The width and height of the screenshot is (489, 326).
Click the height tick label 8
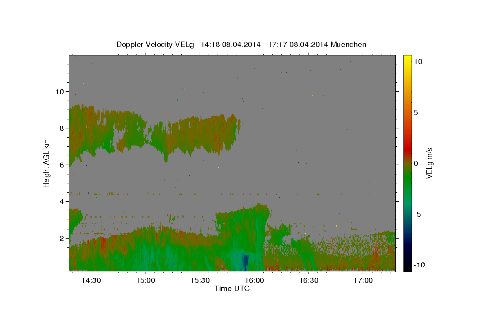[x=62, y=128]
